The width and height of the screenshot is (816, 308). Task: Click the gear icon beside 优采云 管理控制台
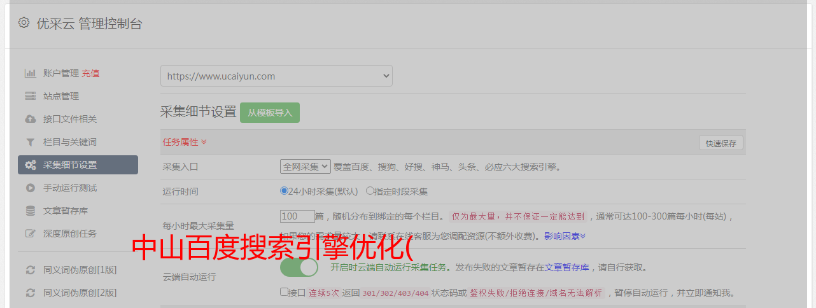point(24,23)
